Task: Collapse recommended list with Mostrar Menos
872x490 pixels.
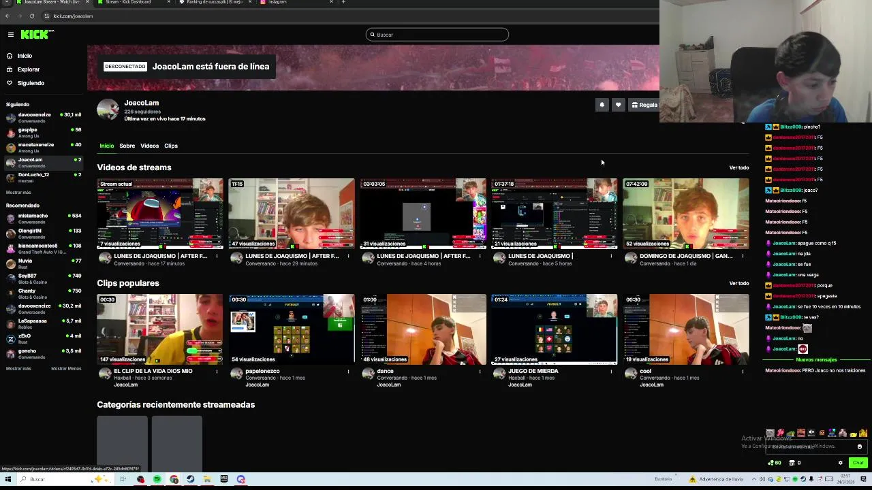Action: (x=66, y=368)
